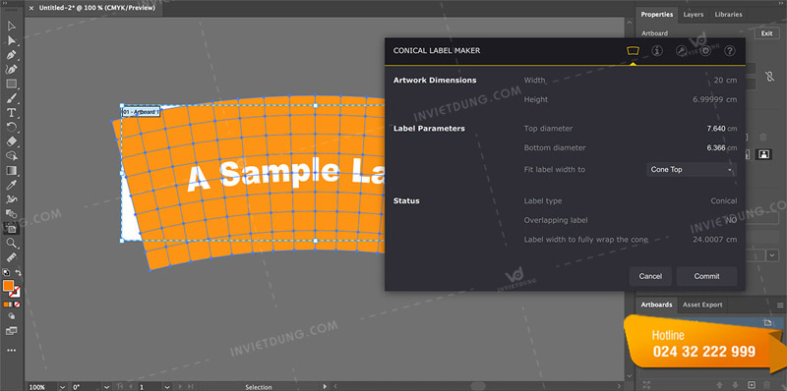Create a new artboard

752,384
